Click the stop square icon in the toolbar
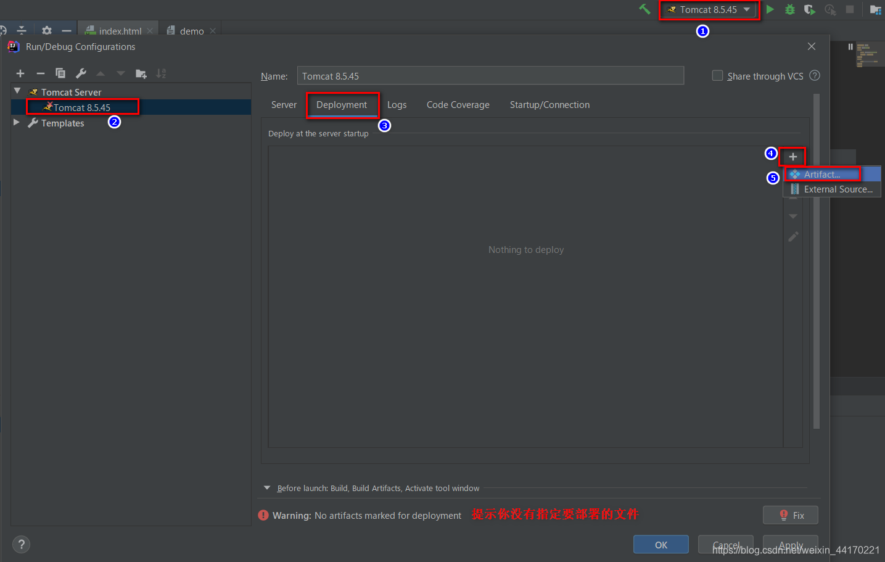The height and width of the screenshot is (562, 885). pos(850,9)
